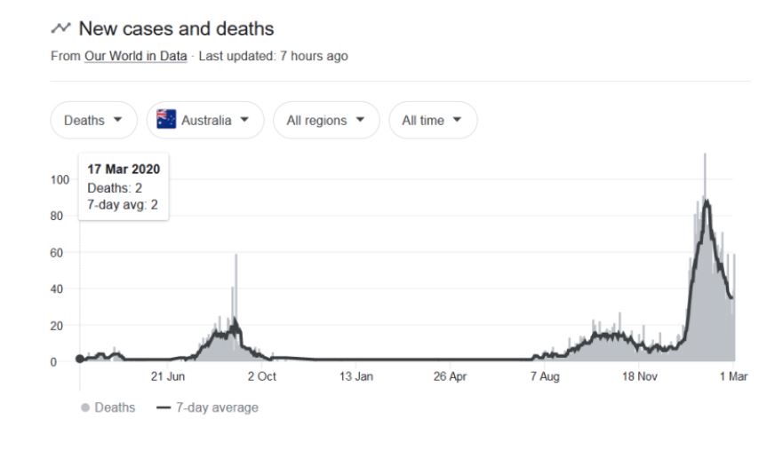The width and height of the screenshot is (767, 450).
Task: Click the 7 Aug axis date label
Action: pyautogui.click(x=546, y=377)
